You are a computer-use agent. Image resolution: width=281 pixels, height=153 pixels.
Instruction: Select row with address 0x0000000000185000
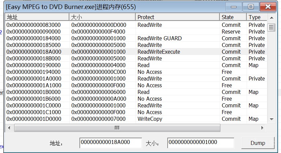[x=136, y=45]
